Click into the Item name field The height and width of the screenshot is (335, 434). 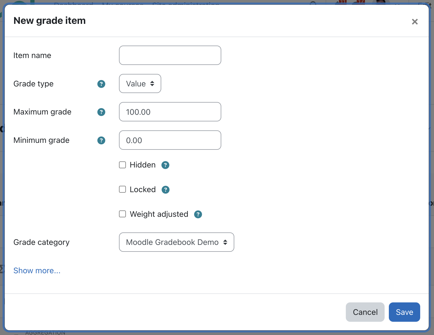[170, 55]
